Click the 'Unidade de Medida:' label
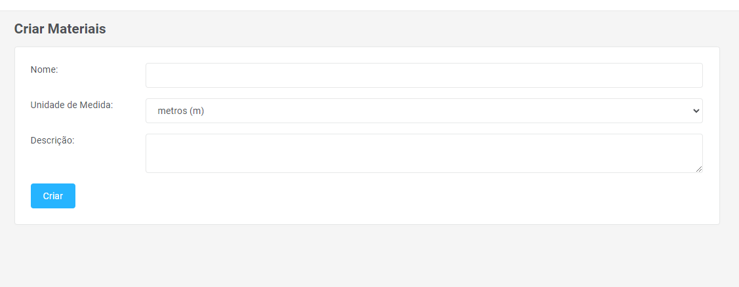 pos(71,105)
